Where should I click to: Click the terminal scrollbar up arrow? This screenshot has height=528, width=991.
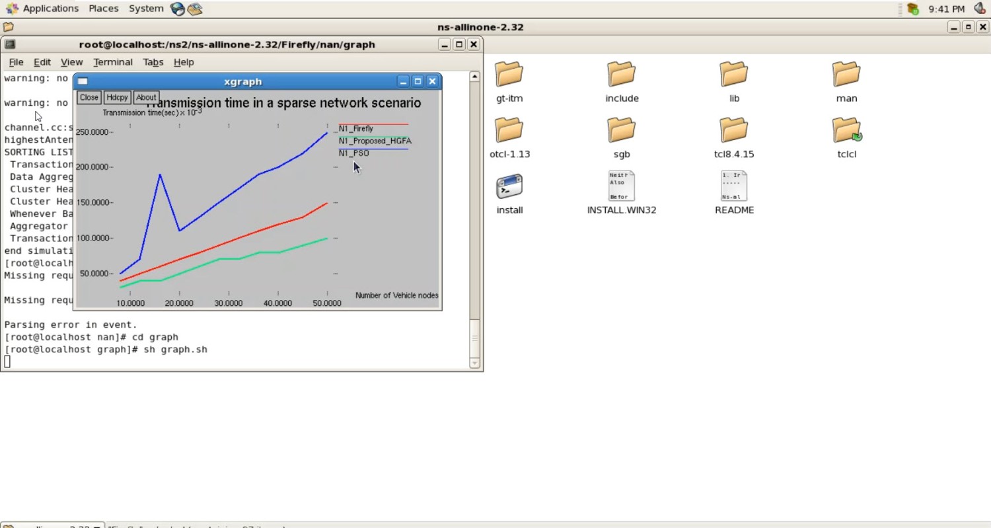coord(474,77)
